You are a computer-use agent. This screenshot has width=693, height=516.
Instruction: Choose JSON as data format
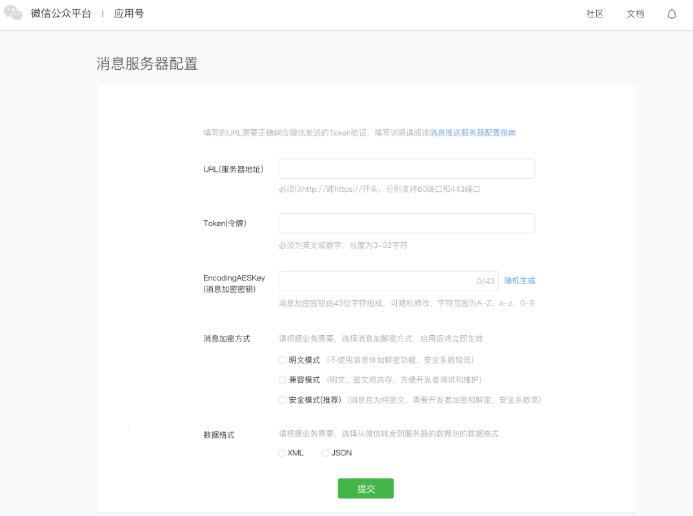coord(325,453)
